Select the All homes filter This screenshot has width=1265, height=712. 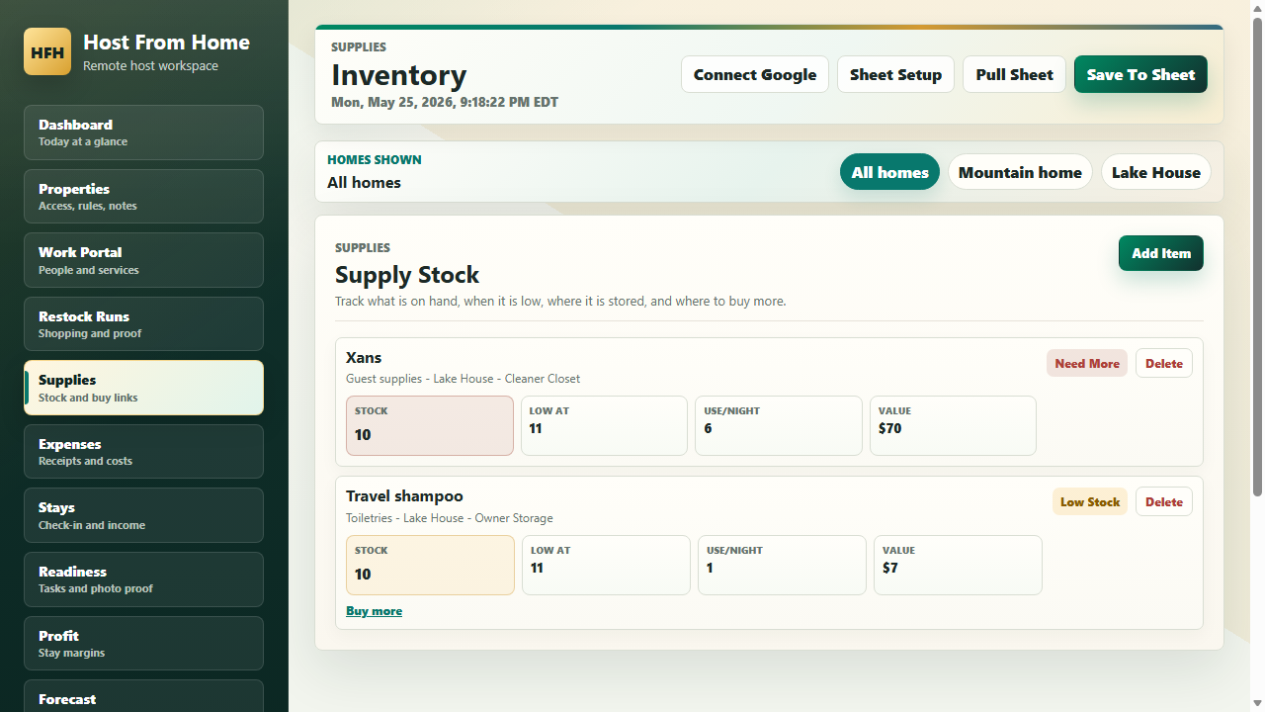coord(889,172)
